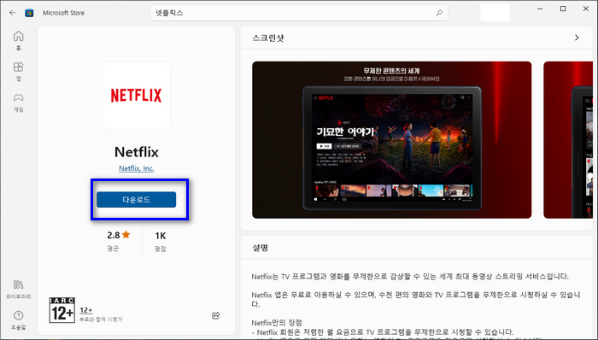The height and width of the screenshot is (340, 598).
Task: Click the Netflix app logo tile
Action: pyautogui.click(x=137, y=96)
